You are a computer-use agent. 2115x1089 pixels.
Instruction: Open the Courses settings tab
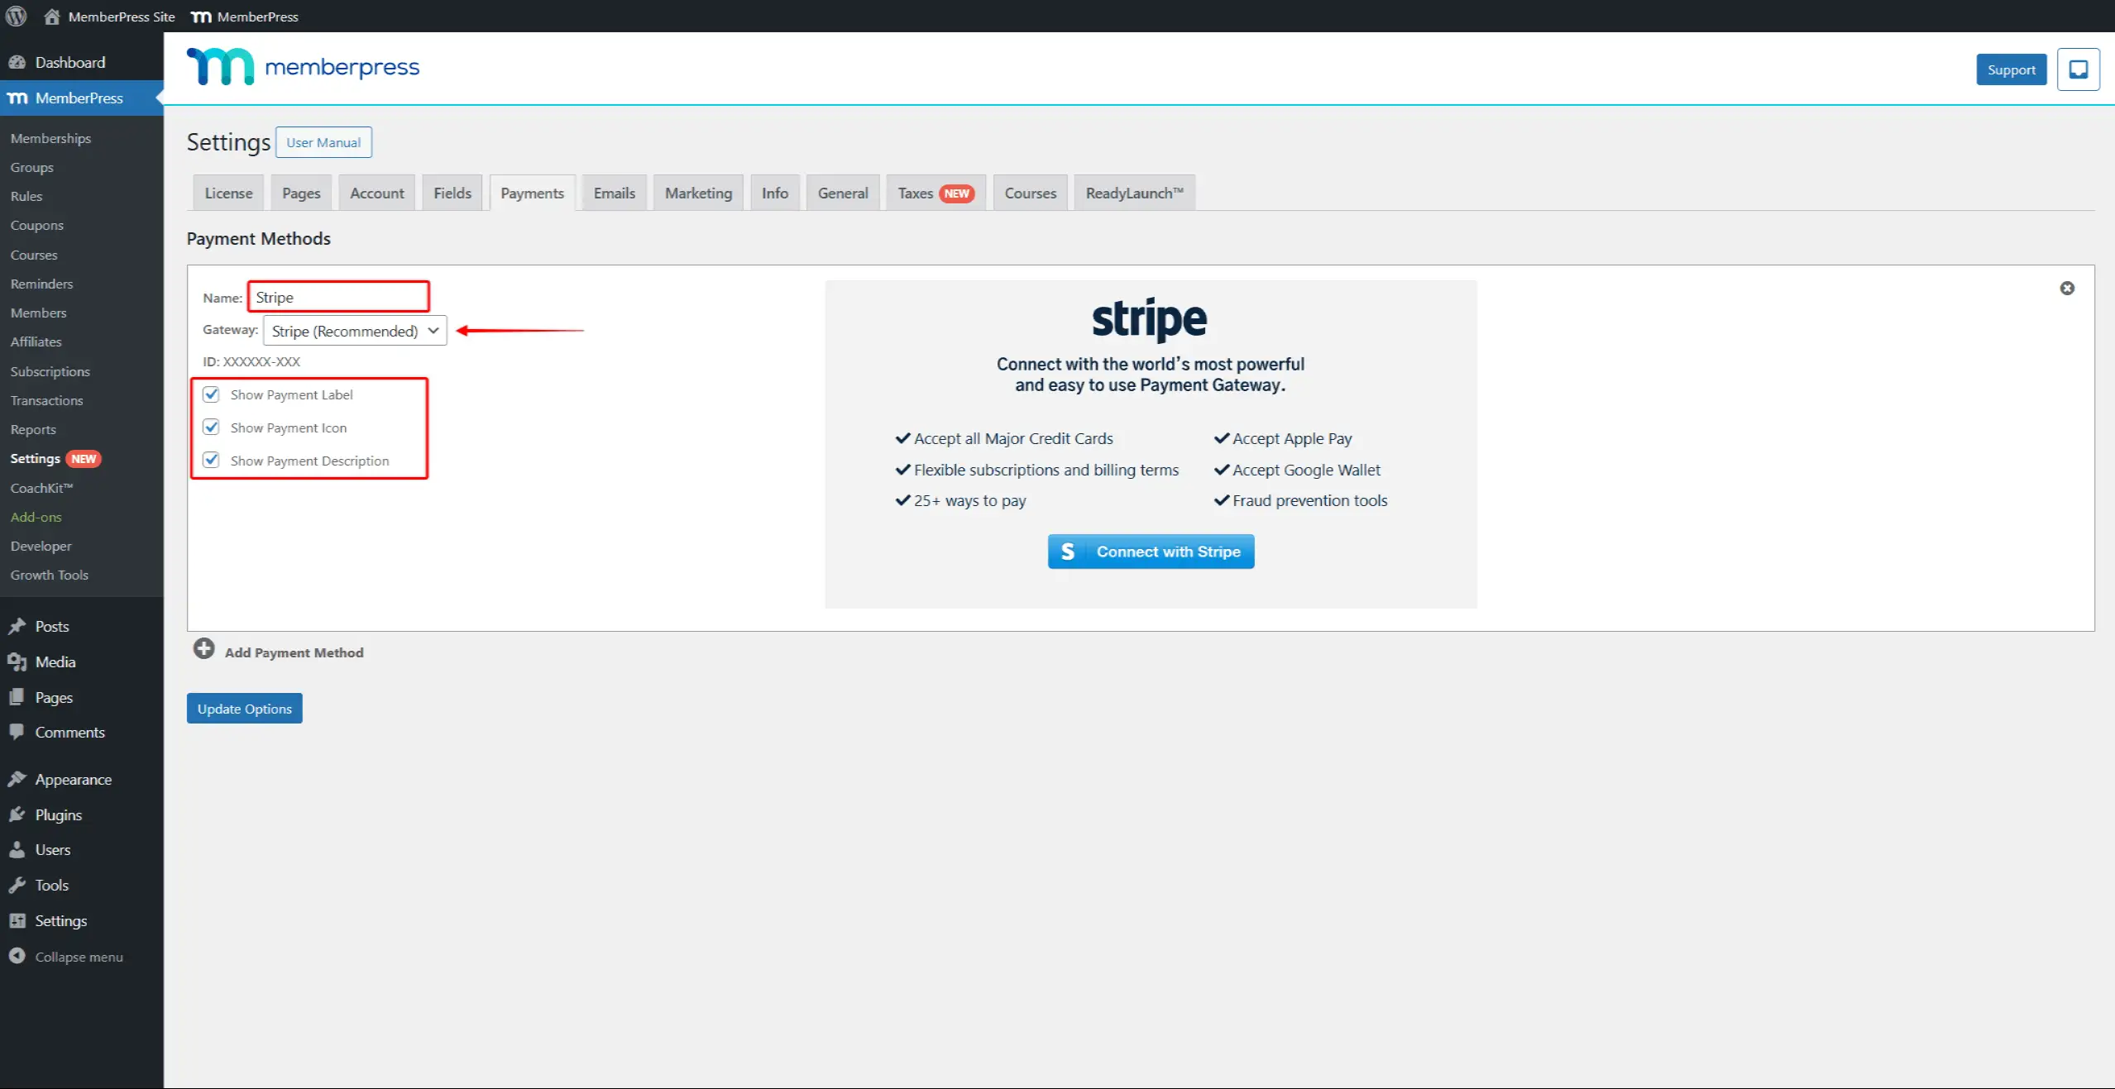coord(1031,193)
